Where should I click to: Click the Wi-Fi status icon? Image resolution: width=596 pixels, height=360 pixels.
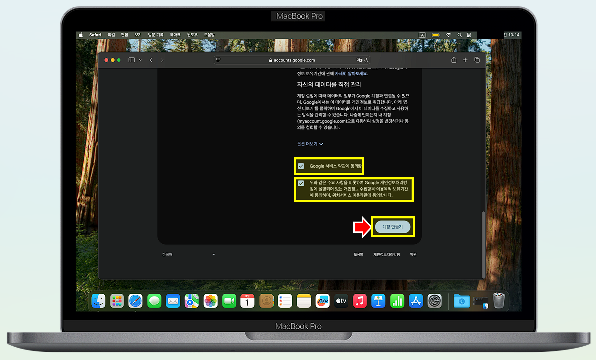(449, 35)
